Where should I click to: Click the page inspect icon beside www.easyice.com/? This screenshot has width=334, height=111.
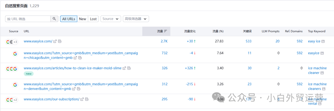pos(60,41)
